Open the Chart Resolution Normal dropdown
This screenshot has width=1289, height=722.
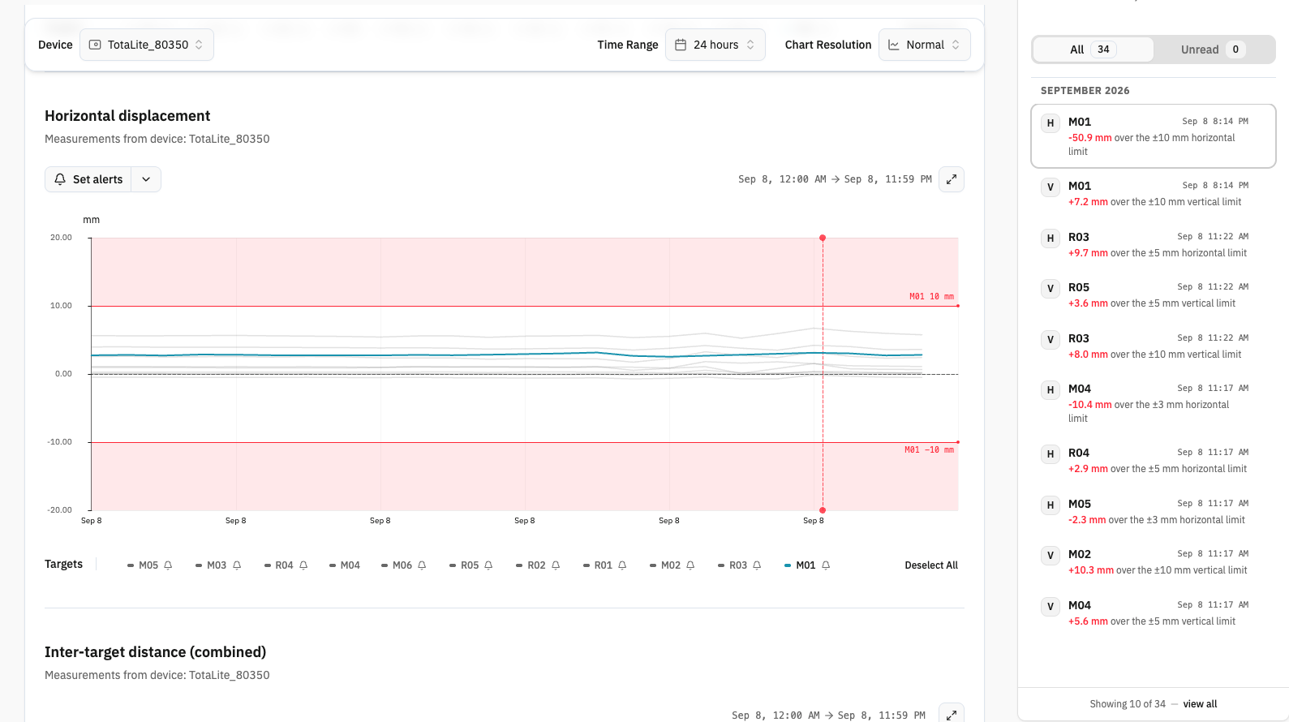[x=925, y=45]
